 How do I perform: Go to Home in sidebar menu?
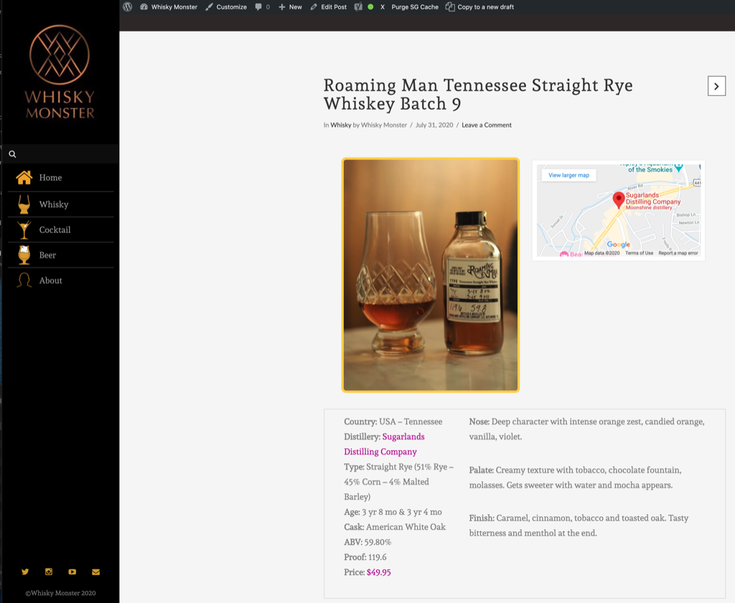[x=51, y=178]
